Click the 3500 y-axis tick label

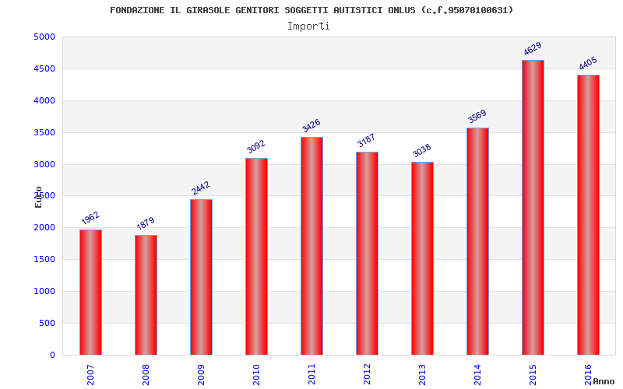click(x=44, y=132)
